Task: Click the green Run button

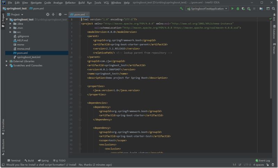Action: click(x=232, y=8)
